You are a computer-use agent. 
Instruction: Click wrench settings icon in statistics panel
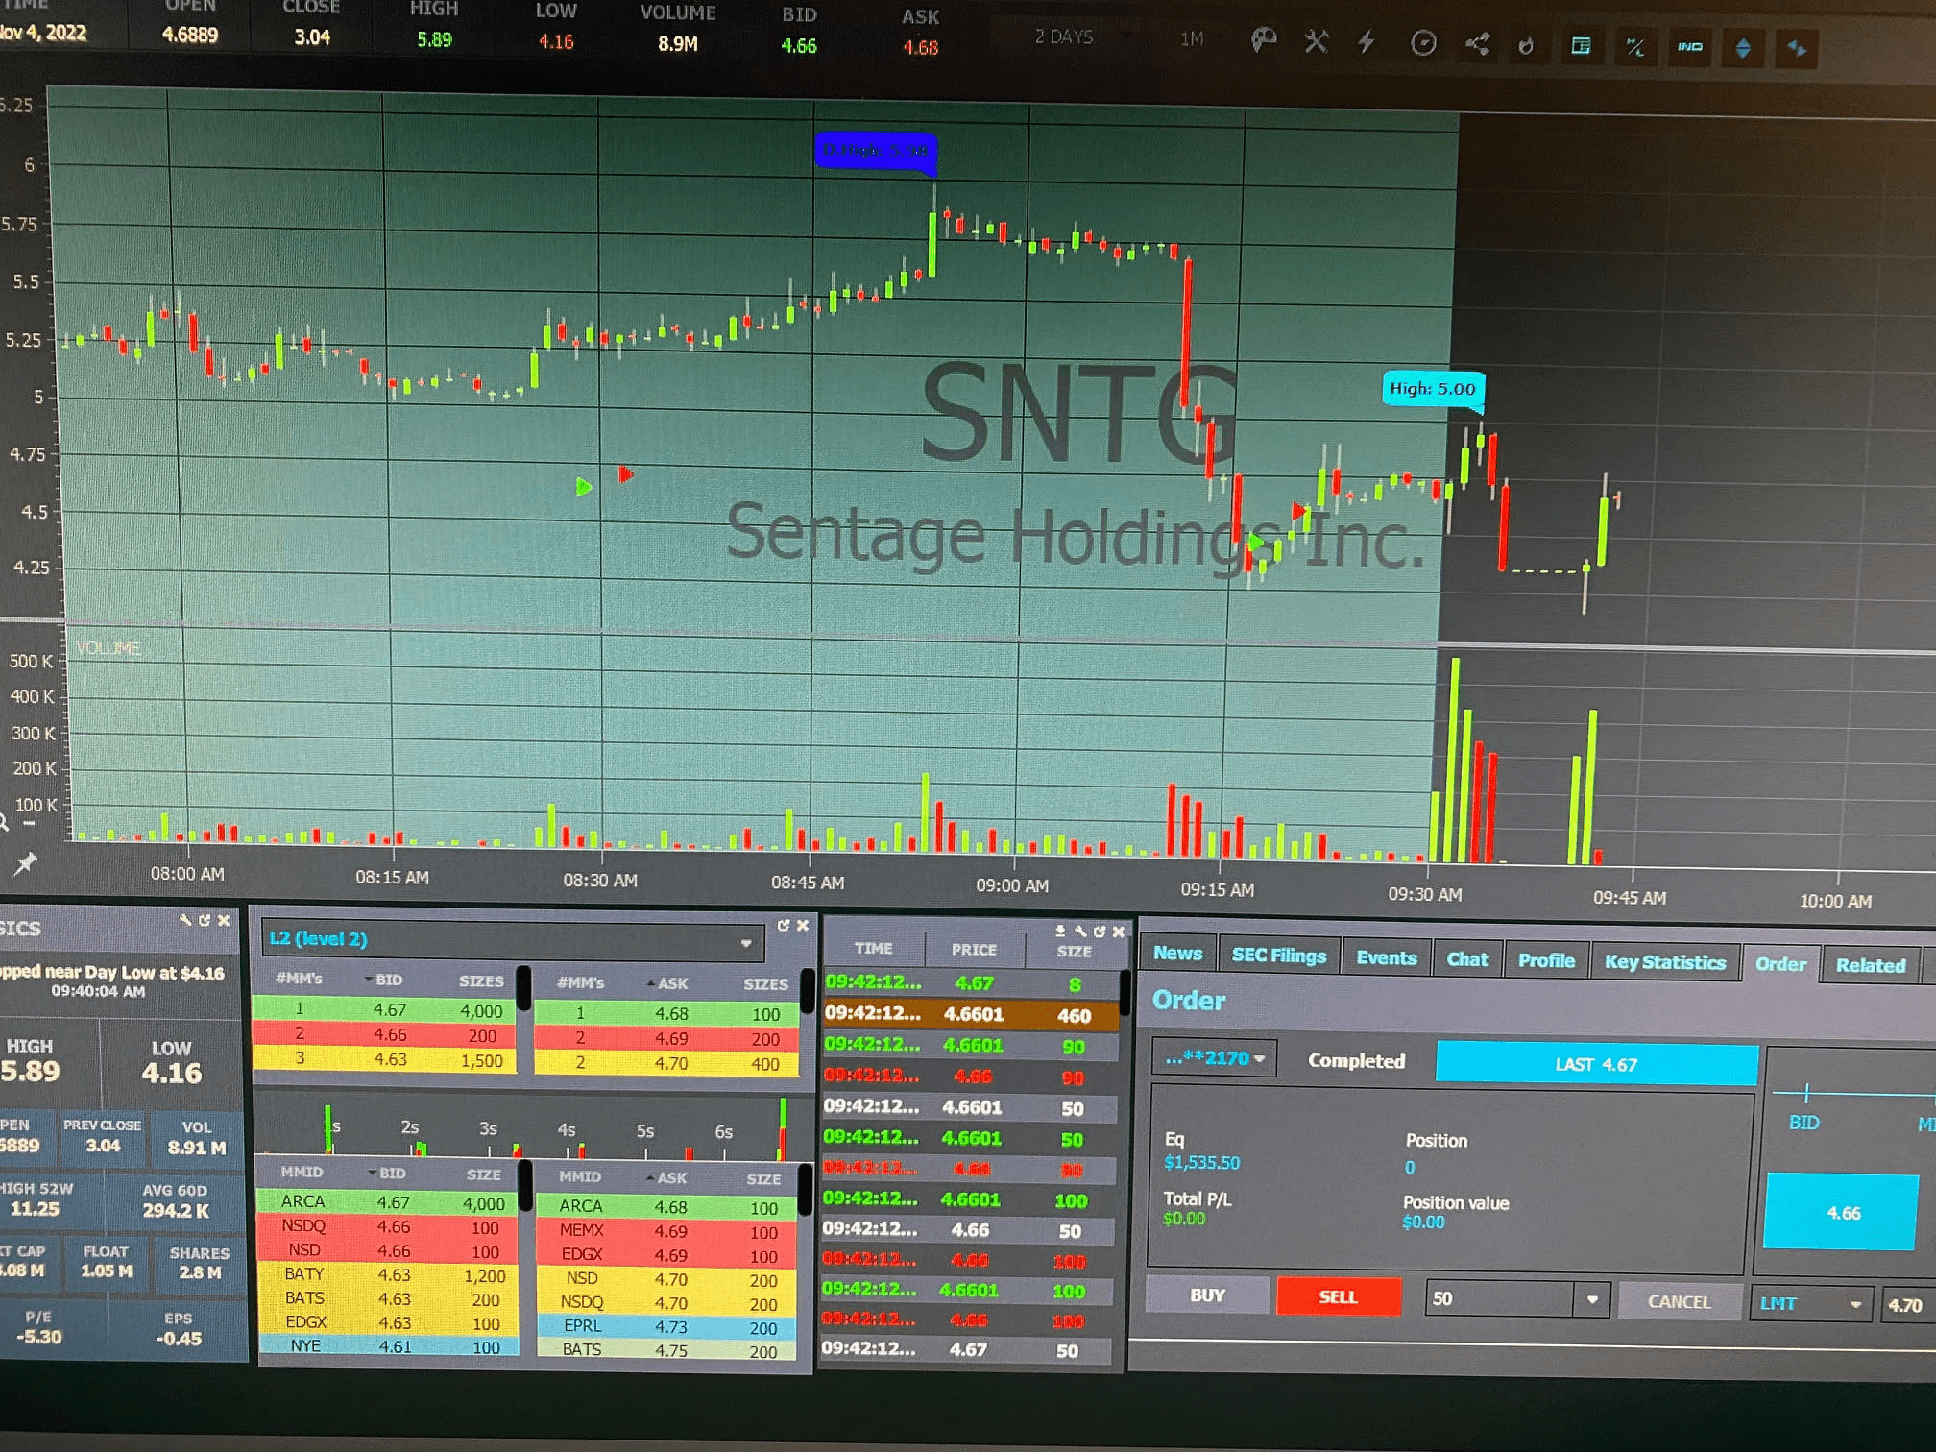[185, 920]
